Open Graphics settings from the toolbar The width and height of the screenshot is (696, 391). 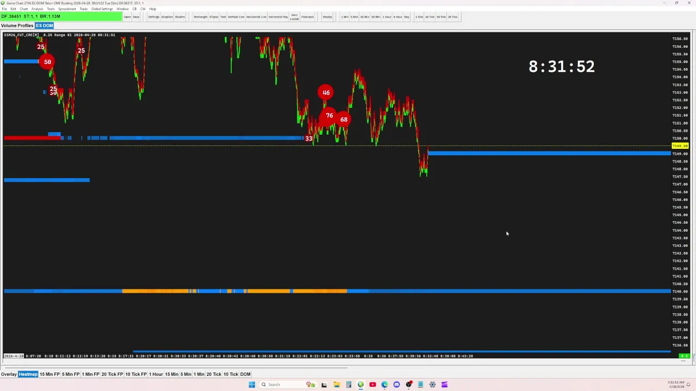(x=167, y=17)
